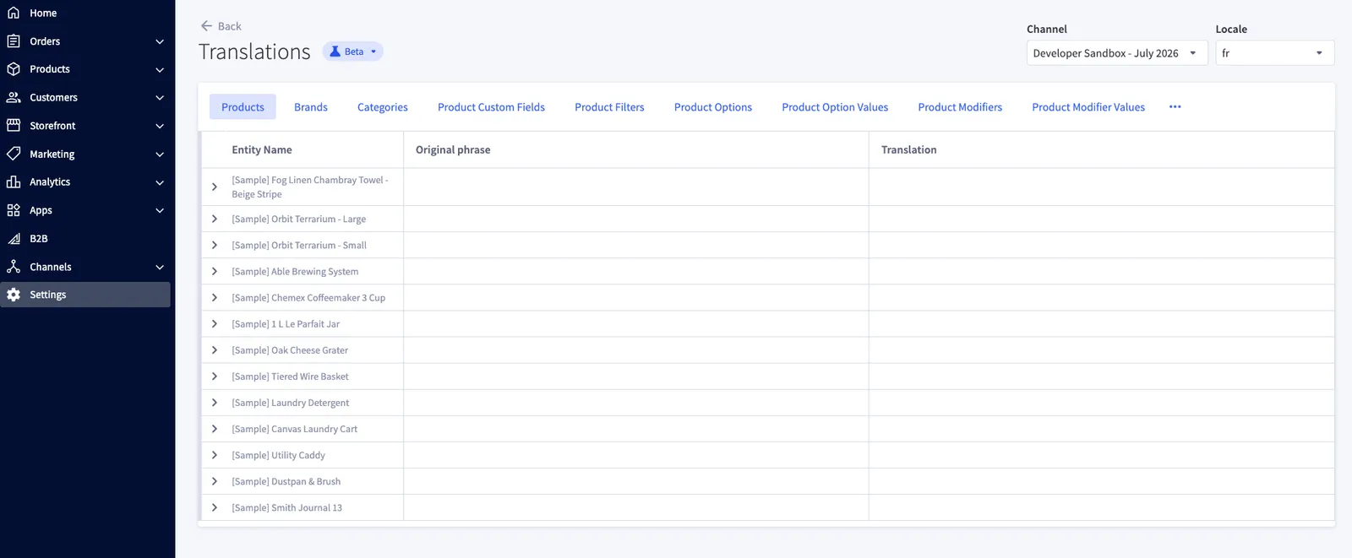Screen dimensions: 1352x558
Task: Expand the Marketing sidebar menu chevron
Action: 160,154
